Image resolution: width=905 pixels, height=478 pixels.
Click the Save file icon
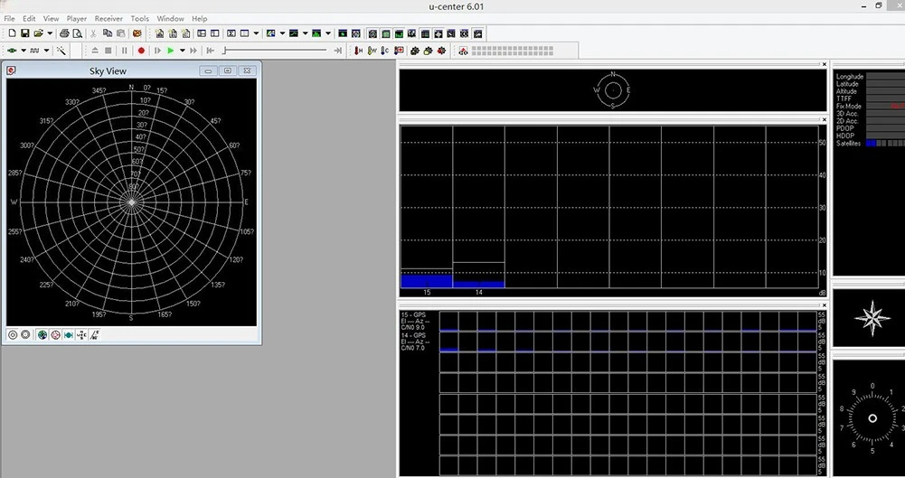(x=25, y=33)
